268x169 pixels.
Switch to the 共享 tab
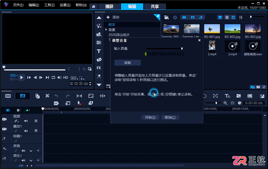coord(155,6)
